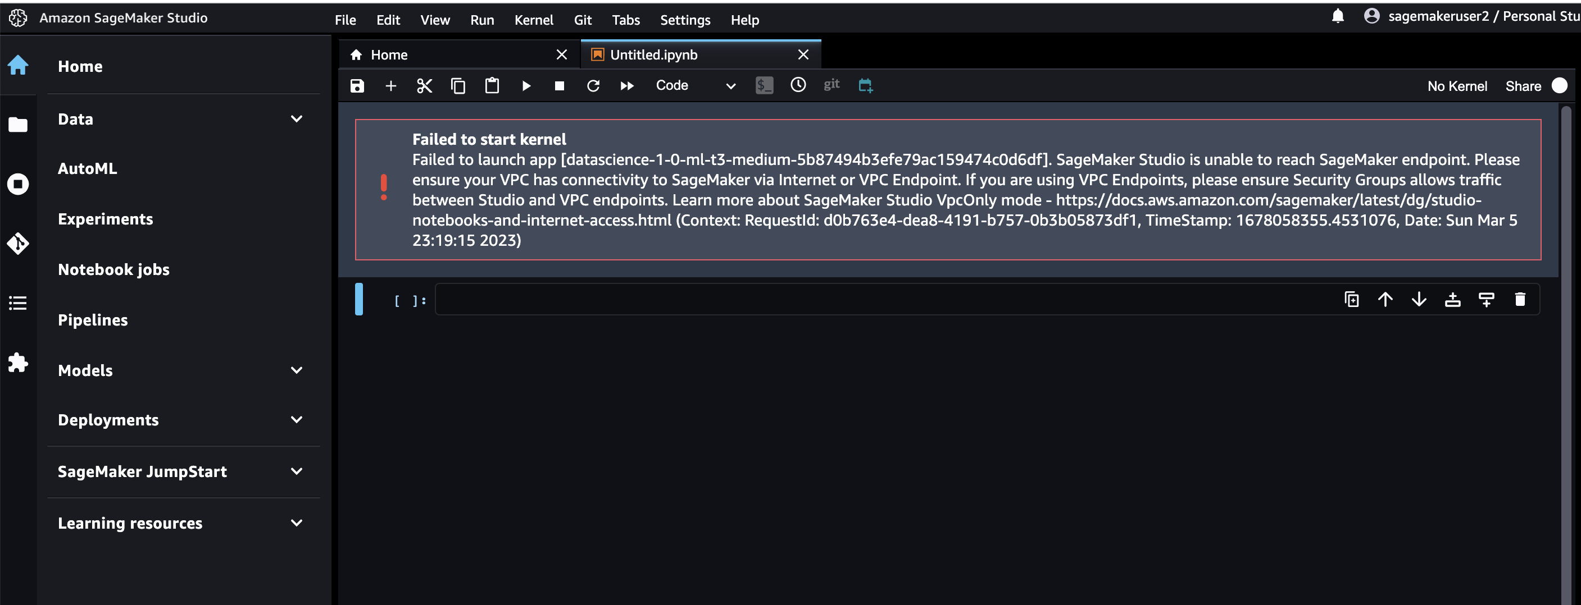Run the current cell

tap(526, 86)
